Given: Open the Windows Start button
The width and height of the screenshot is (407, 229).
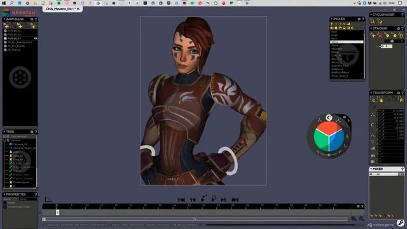Looking at the screenshot, I should pyautogui.click(x=4, y=3).
